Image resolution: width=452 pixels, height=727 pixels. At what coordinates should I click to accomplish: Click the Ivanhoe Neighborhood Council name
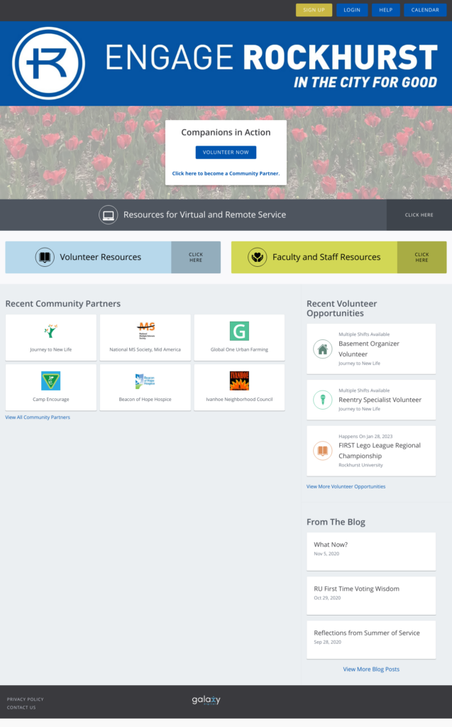(x=239, y=399)
